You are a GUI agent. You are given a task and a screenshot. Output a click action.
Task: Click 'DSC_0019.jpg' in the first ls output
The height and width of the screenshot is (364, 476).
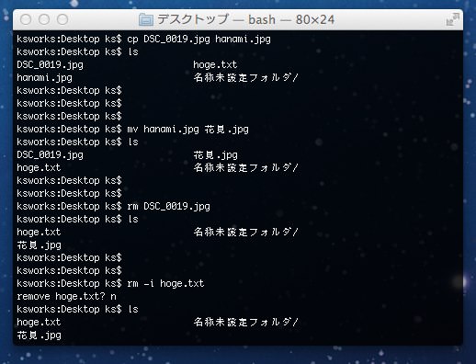(x=50, y=65)
